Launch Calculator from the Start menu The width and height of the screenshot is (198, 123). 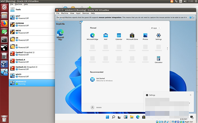click(x=158, y=60)
